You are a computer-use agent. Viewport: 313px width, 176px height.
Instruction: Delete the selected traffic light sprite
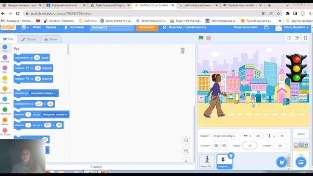[231, 155]
